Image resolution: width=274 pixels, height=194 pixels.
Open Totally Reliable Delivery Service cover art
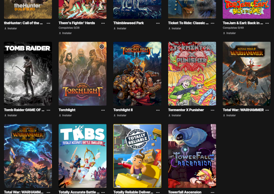click(x=137, y=156)
